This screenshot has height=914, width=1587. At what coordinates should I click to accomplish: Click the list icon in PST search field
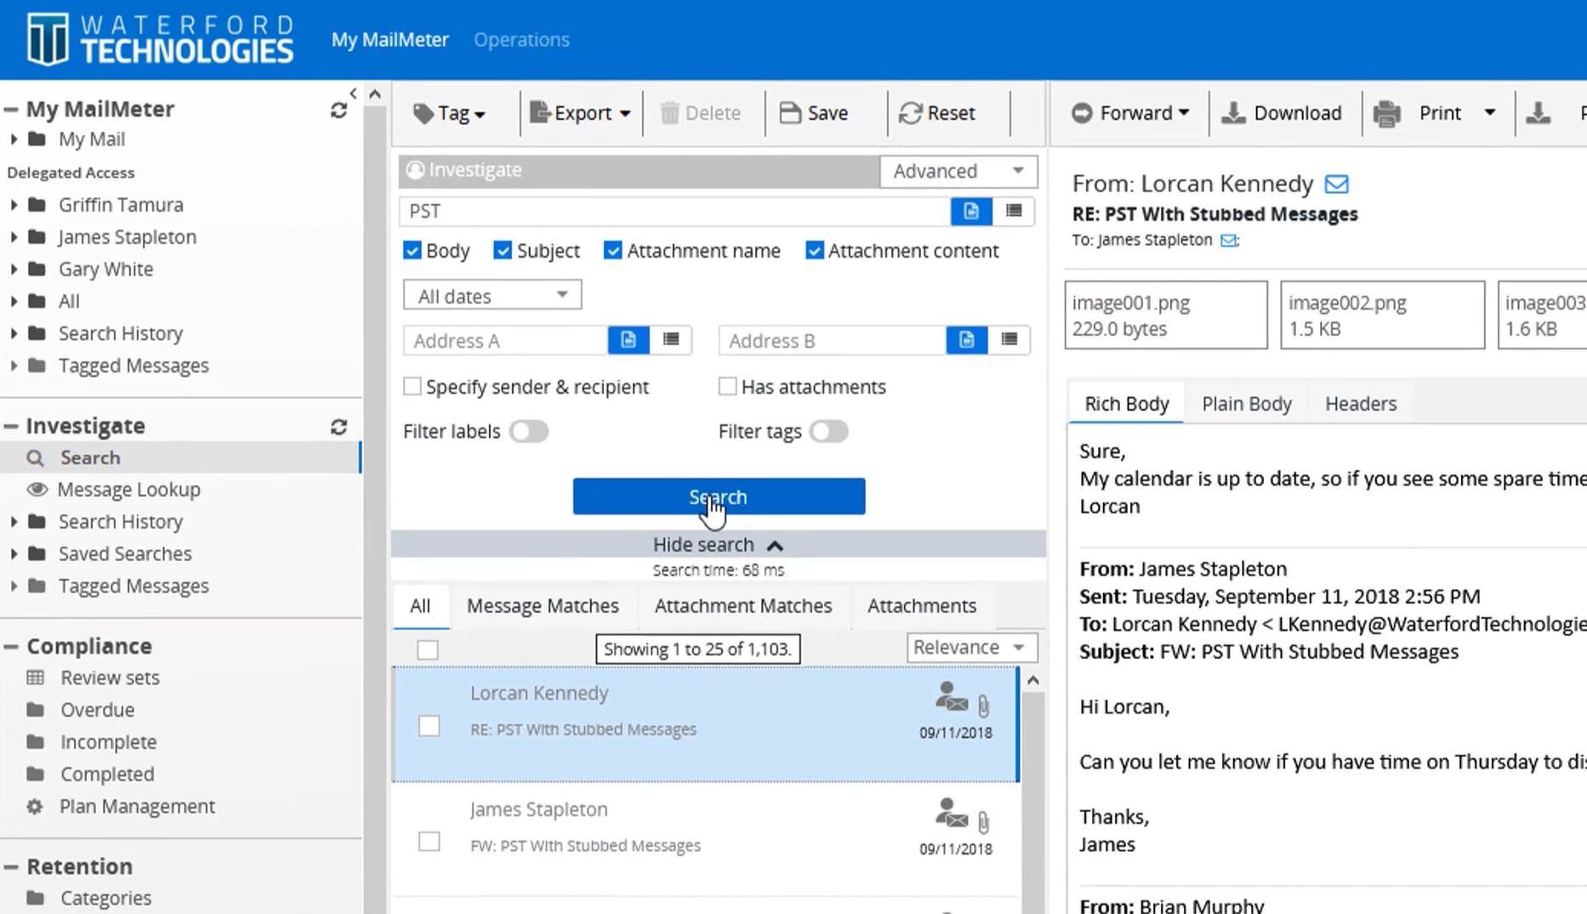coord(1013,211)
